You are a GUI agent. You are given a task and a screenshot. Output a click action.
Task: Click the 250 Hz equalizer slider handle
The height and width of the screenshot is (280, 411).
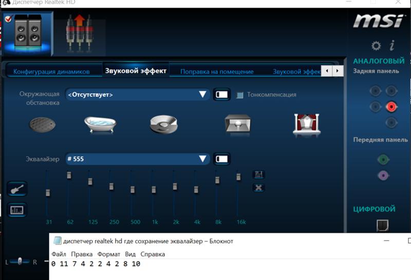pos(111,186)
